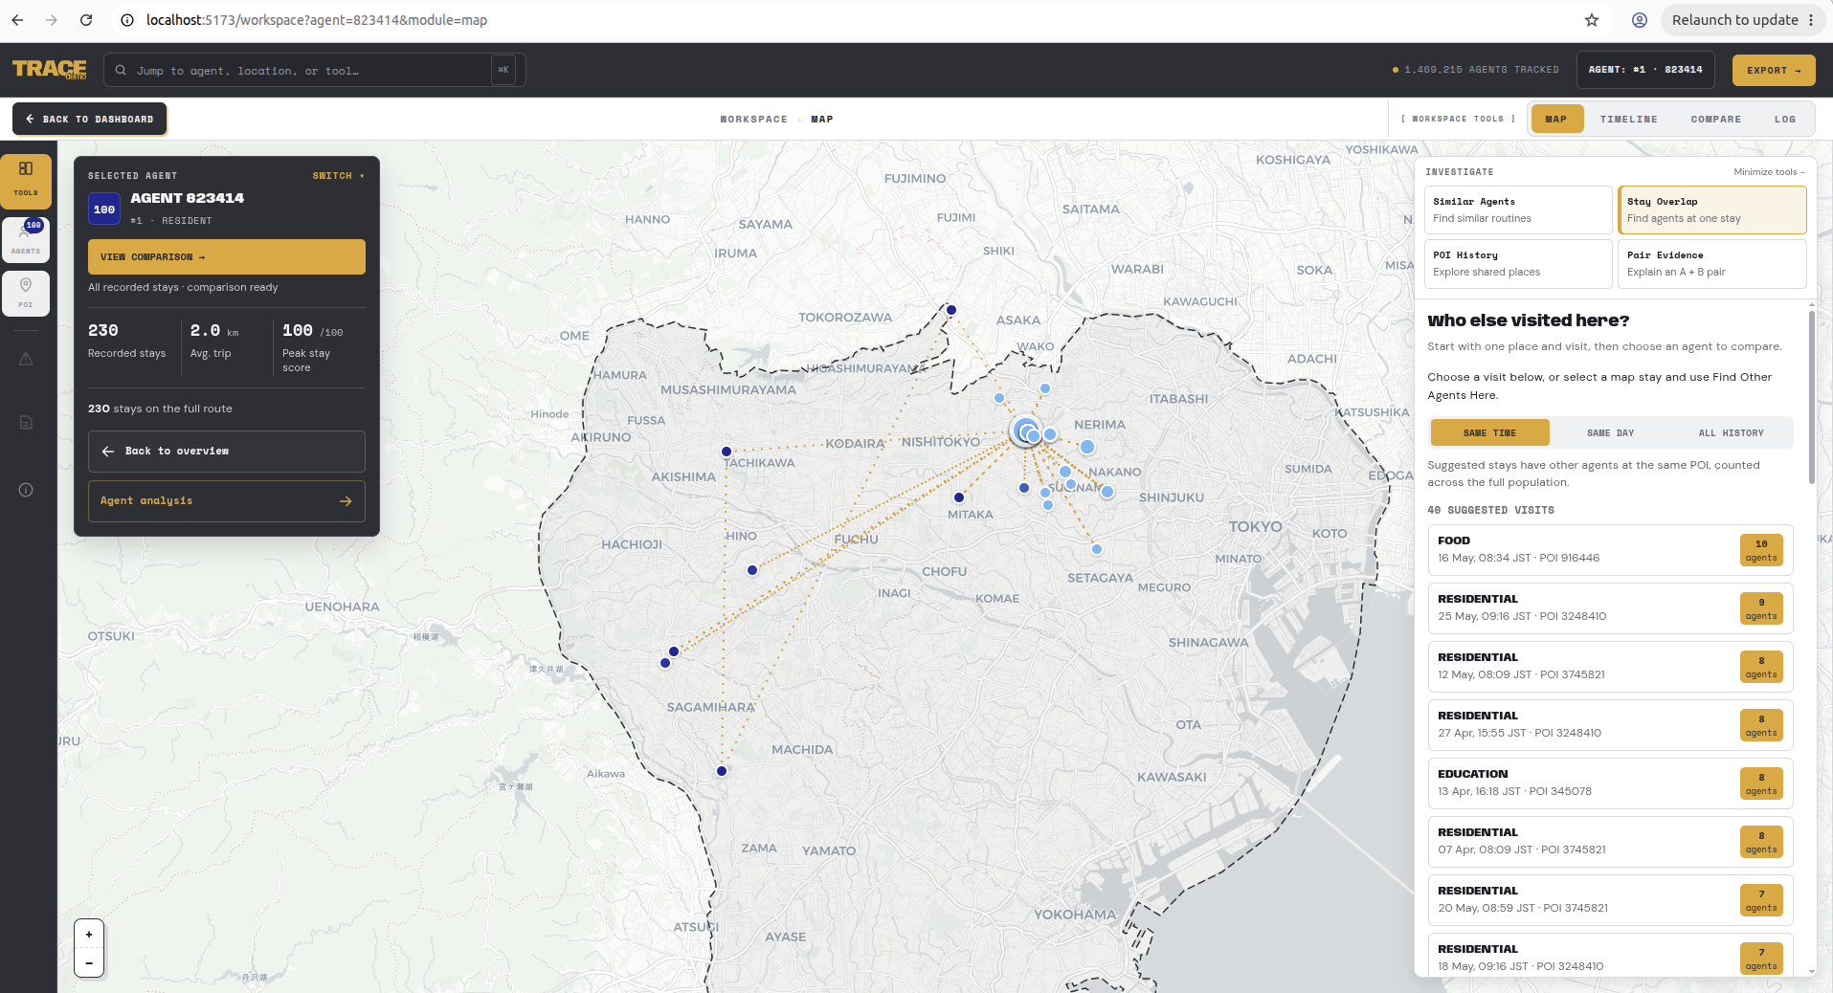Click the right panel scrollbar
Screen dimensions: 1833x993
(1811, 397)
